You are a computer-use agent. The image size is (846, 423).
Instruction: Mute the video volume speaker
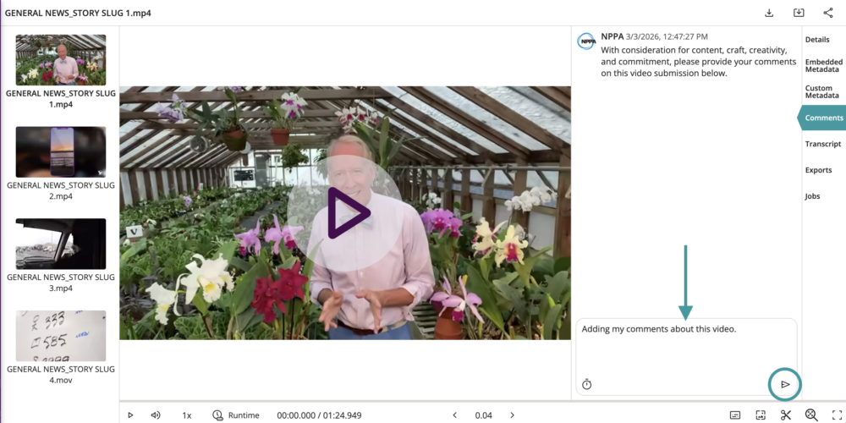point(156,415)
